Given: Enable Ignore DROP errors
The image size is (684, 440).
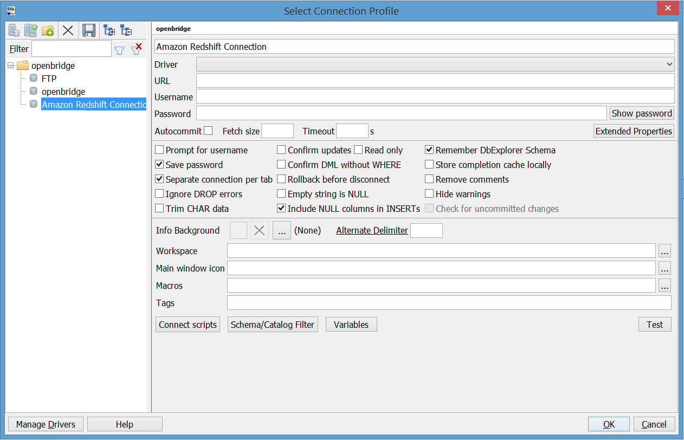Looking at the screenshot, I should pyautogui.click(x=159, y=194).
